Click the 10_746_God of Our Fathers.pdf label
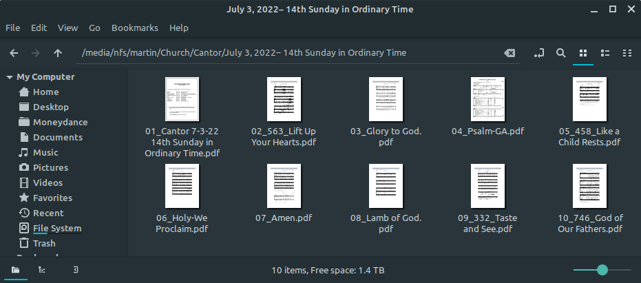This screenshot has height=283, width=641. 590,224
